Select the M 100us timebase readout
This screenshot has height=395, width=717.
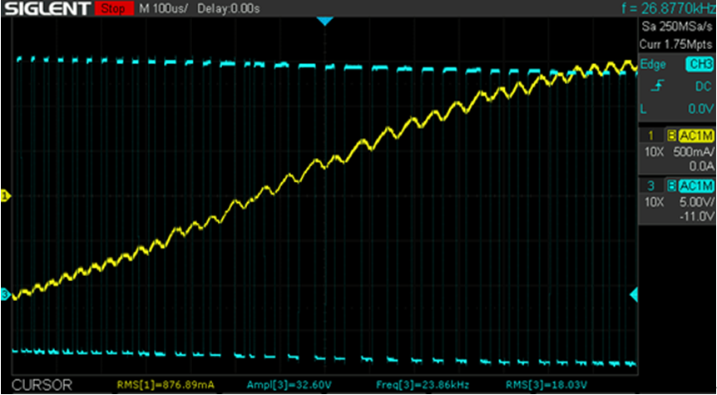click(165, 9)
